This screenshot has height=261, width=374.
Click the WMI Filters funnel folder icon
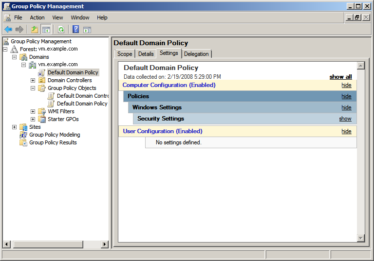(42, 111)
